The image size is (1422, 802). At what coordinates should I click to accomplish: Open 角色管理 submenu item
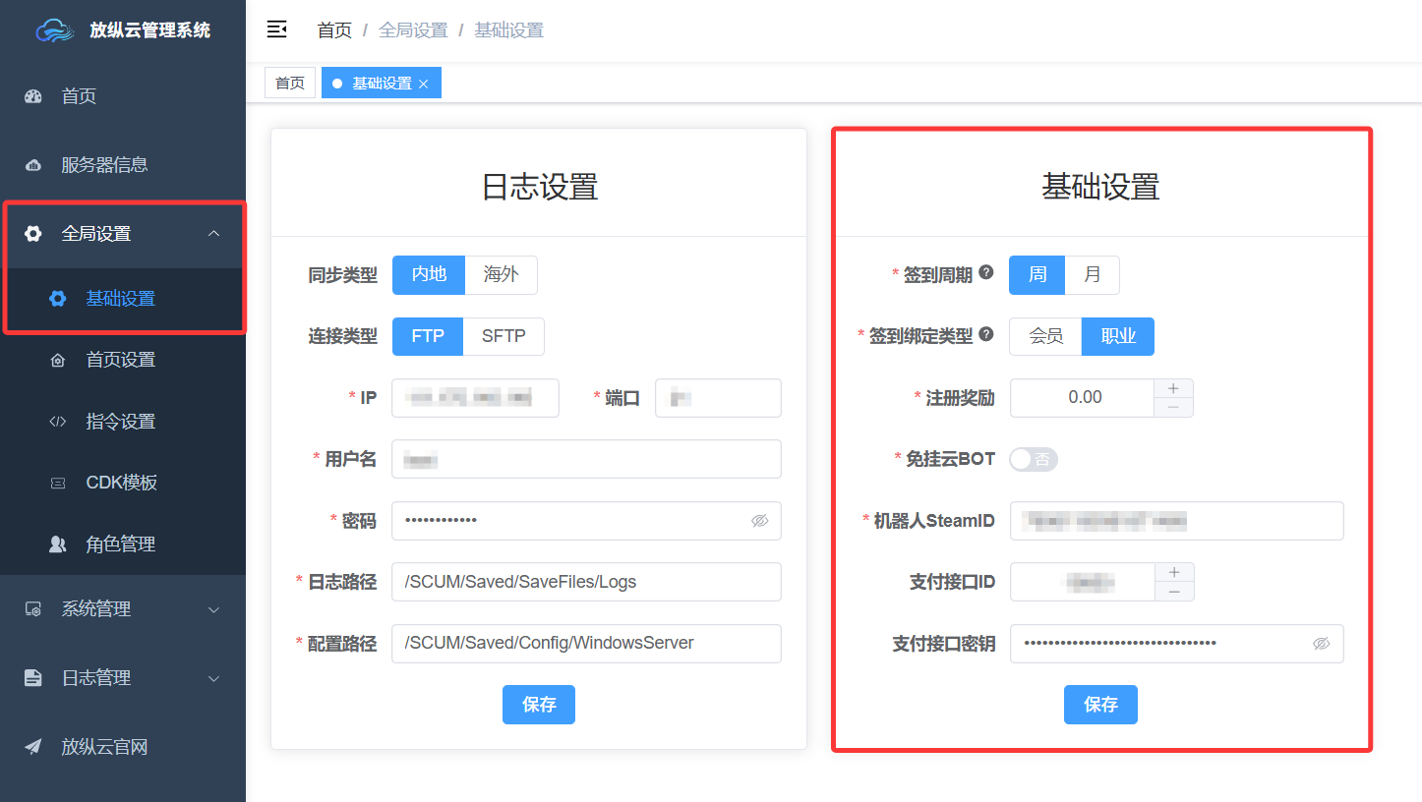click(x=123, y=544)
